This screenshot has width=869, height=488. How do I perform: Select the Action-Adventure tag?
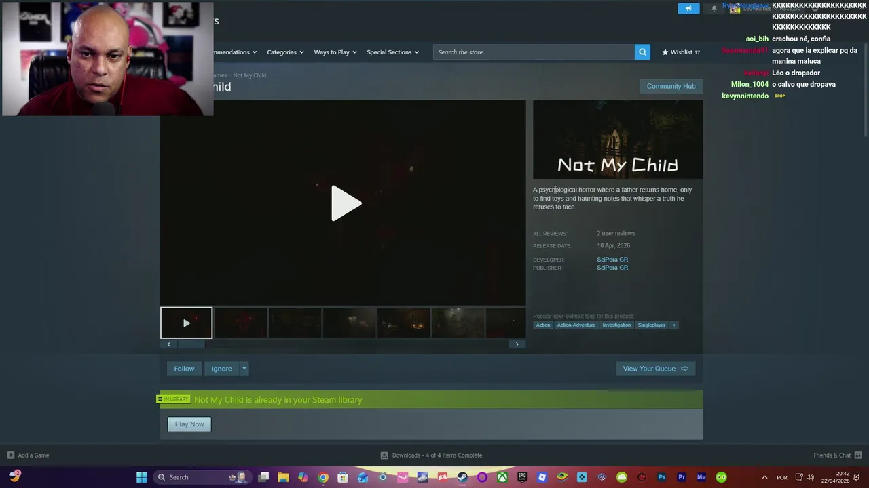click(x=576, y=325)
